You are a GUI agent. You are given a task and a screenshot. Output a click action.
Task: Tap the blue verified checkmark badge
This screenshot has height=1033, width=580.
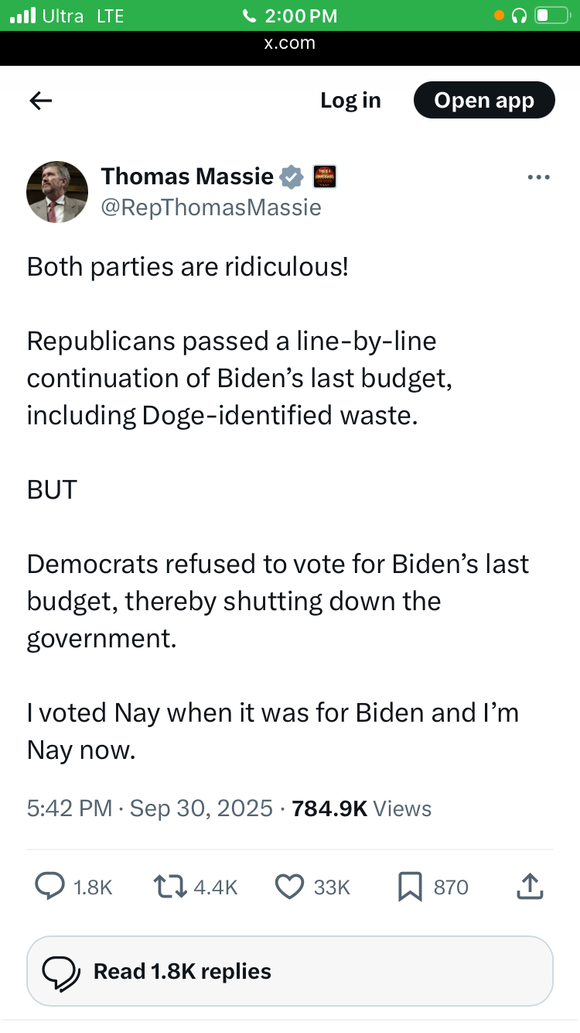click(291, 177)
